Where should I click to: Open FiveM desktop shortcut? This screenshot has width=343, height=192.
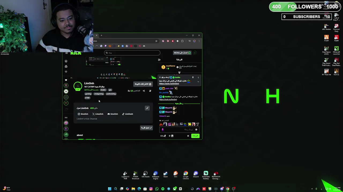326,38
